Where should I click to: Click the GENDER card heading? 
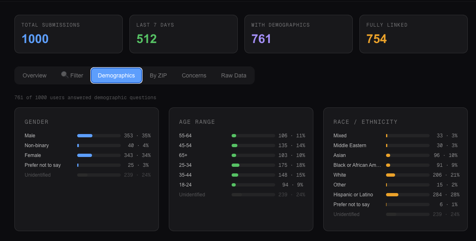click(x=37, y=122)
